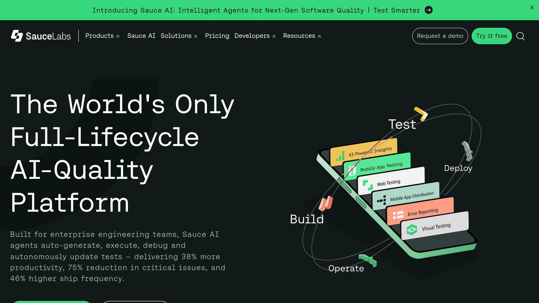The width and height of the screenshot is (539, 303).
Task: Click the arrow icon in the announcement banner
Action: tap(429, 10)
